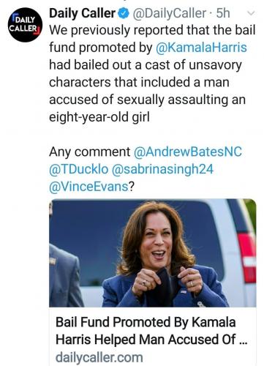The height and width of the screenshot is (366, 264).
Task: Visit the @DailyCaller handle
Action: (x=169, y=13)
